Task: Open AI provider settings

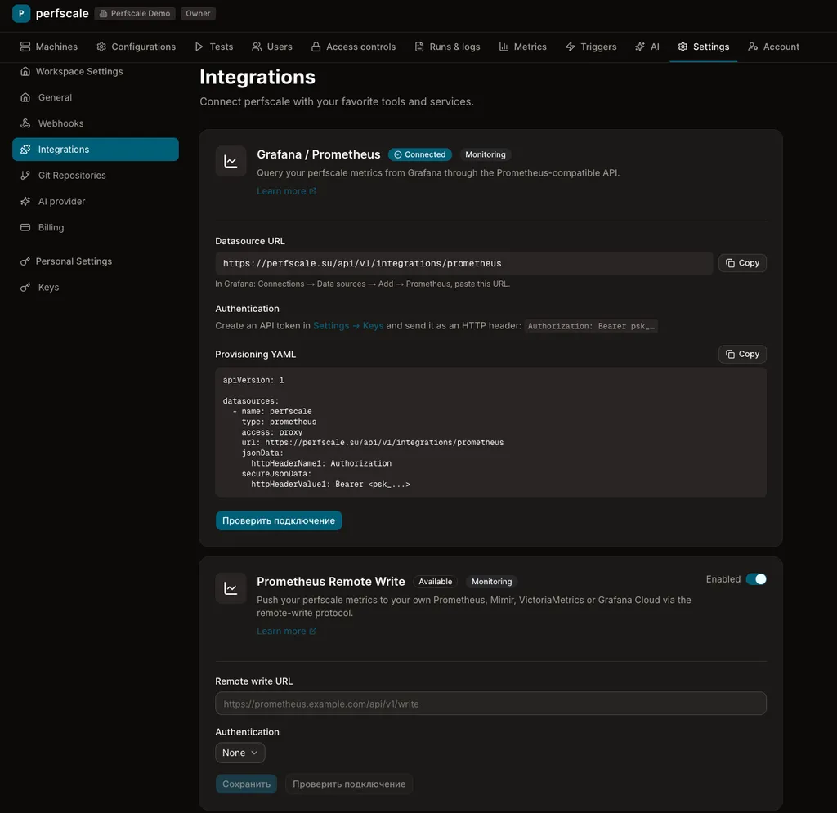Action: tap(96, 201)
